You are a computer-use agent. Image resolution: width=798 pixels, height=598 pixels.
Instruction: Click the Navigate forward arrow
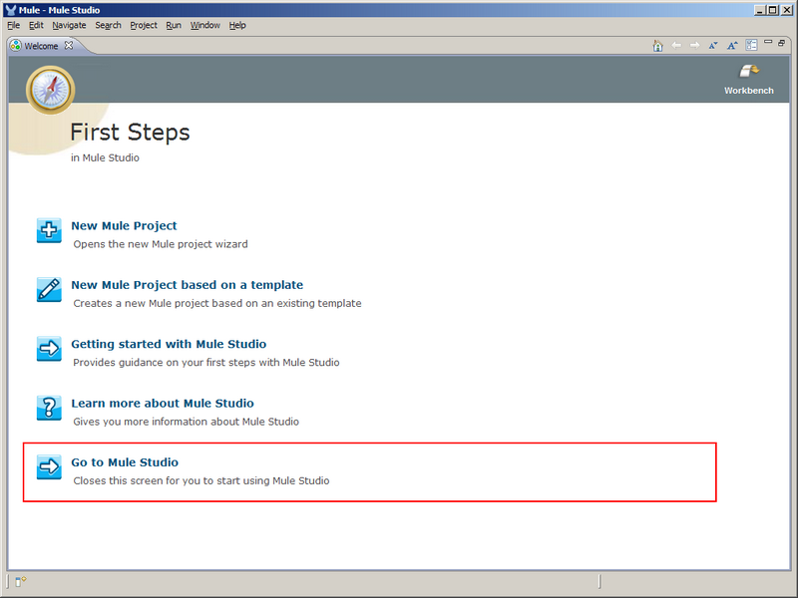tap(694, 46)
